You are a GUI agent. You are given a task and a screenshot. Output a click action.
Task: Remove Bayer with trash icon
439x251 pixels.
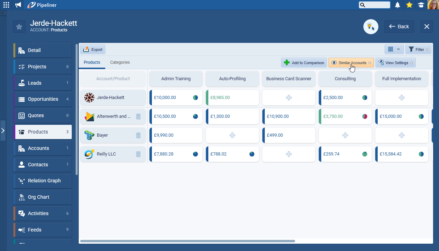[x=138, y=135]
